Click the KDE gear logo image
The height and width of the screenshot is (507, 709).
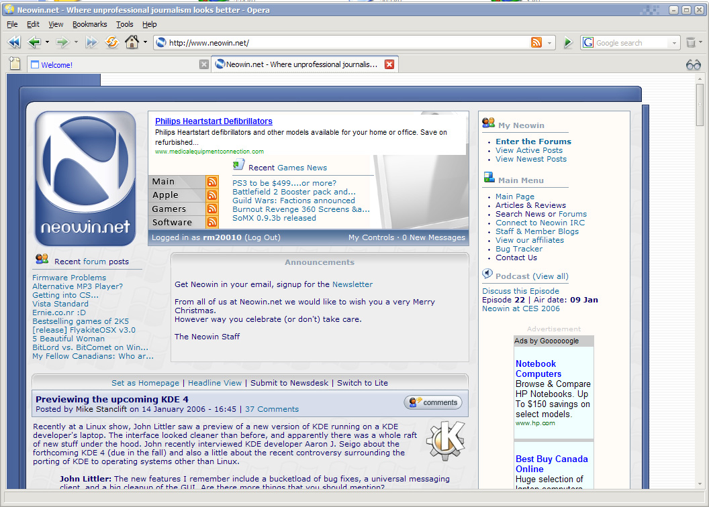pos(446,440)
